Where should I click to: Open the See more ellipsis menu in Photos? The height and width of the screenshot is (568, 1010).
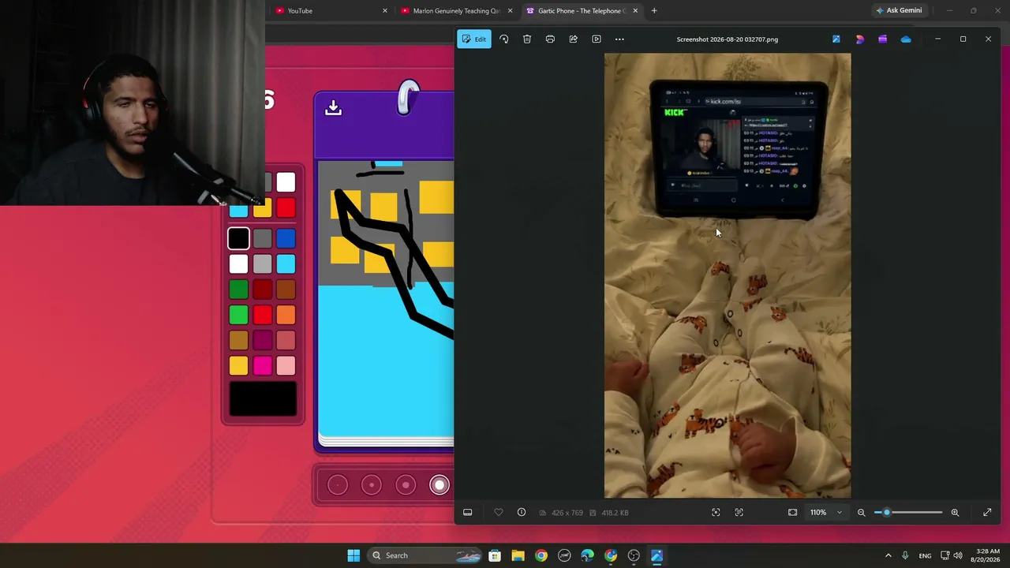tap(619, 39)
